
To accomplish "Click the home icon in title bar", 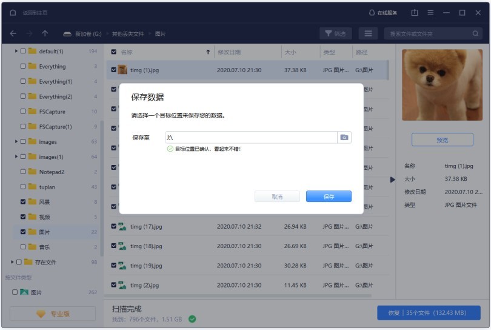I will click(x=13, y=13).
